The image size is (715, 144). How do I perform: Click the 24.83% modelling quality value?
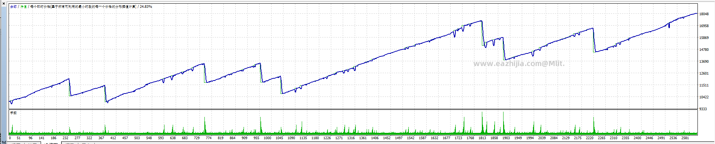click(x=146, y=7)
